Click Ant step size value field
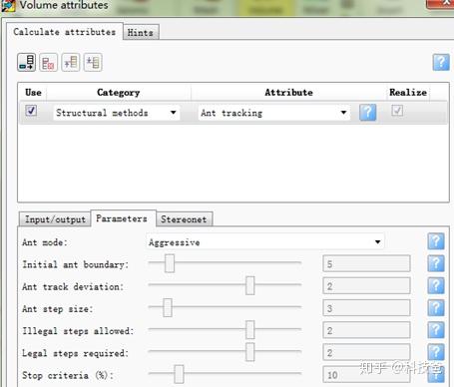454x387 pixels. 366,308
